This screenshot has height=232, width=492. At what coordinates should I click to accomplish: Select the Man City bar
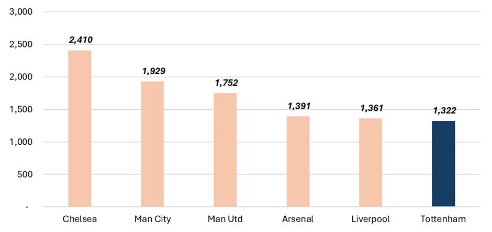tap(152, 144)
